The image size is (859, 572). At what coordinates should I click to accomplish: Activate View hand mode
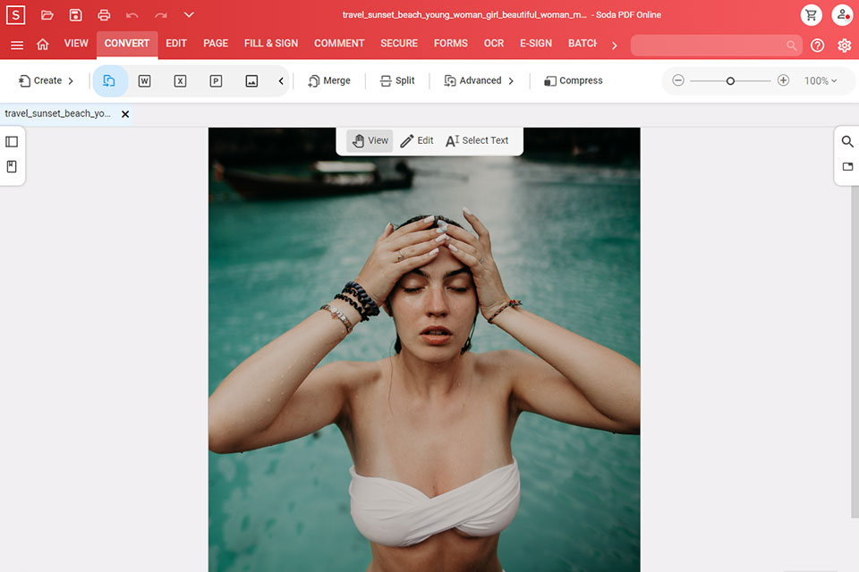click(x=370, y=140)
